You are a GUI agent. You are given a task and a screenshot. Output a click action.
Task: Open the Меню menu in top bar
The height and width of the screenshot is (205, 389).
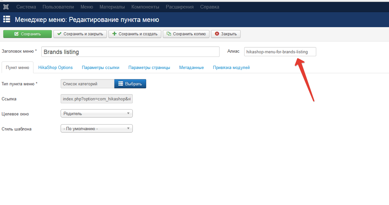click(87, 7)
